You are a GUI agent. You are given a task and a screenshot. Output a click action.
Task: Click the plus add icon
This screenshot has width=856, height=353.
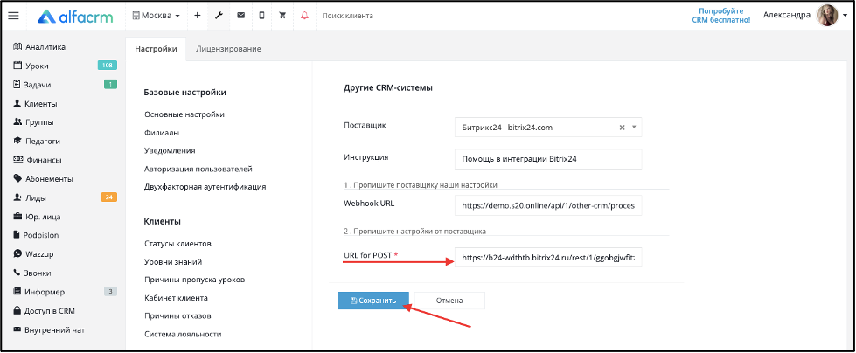tap(197, 16)
